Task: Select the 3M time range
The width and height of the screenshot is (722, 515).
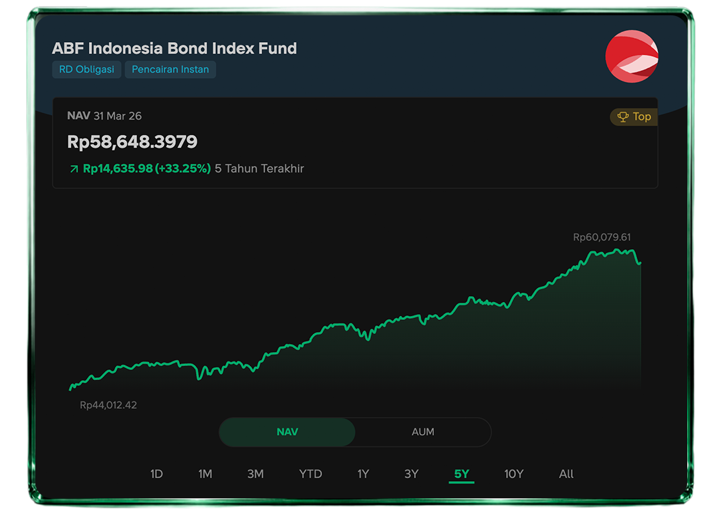Action: click(255, 474)
